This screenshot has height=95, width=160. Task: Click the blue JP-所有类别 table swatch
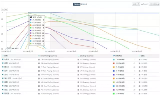[114, 71]
